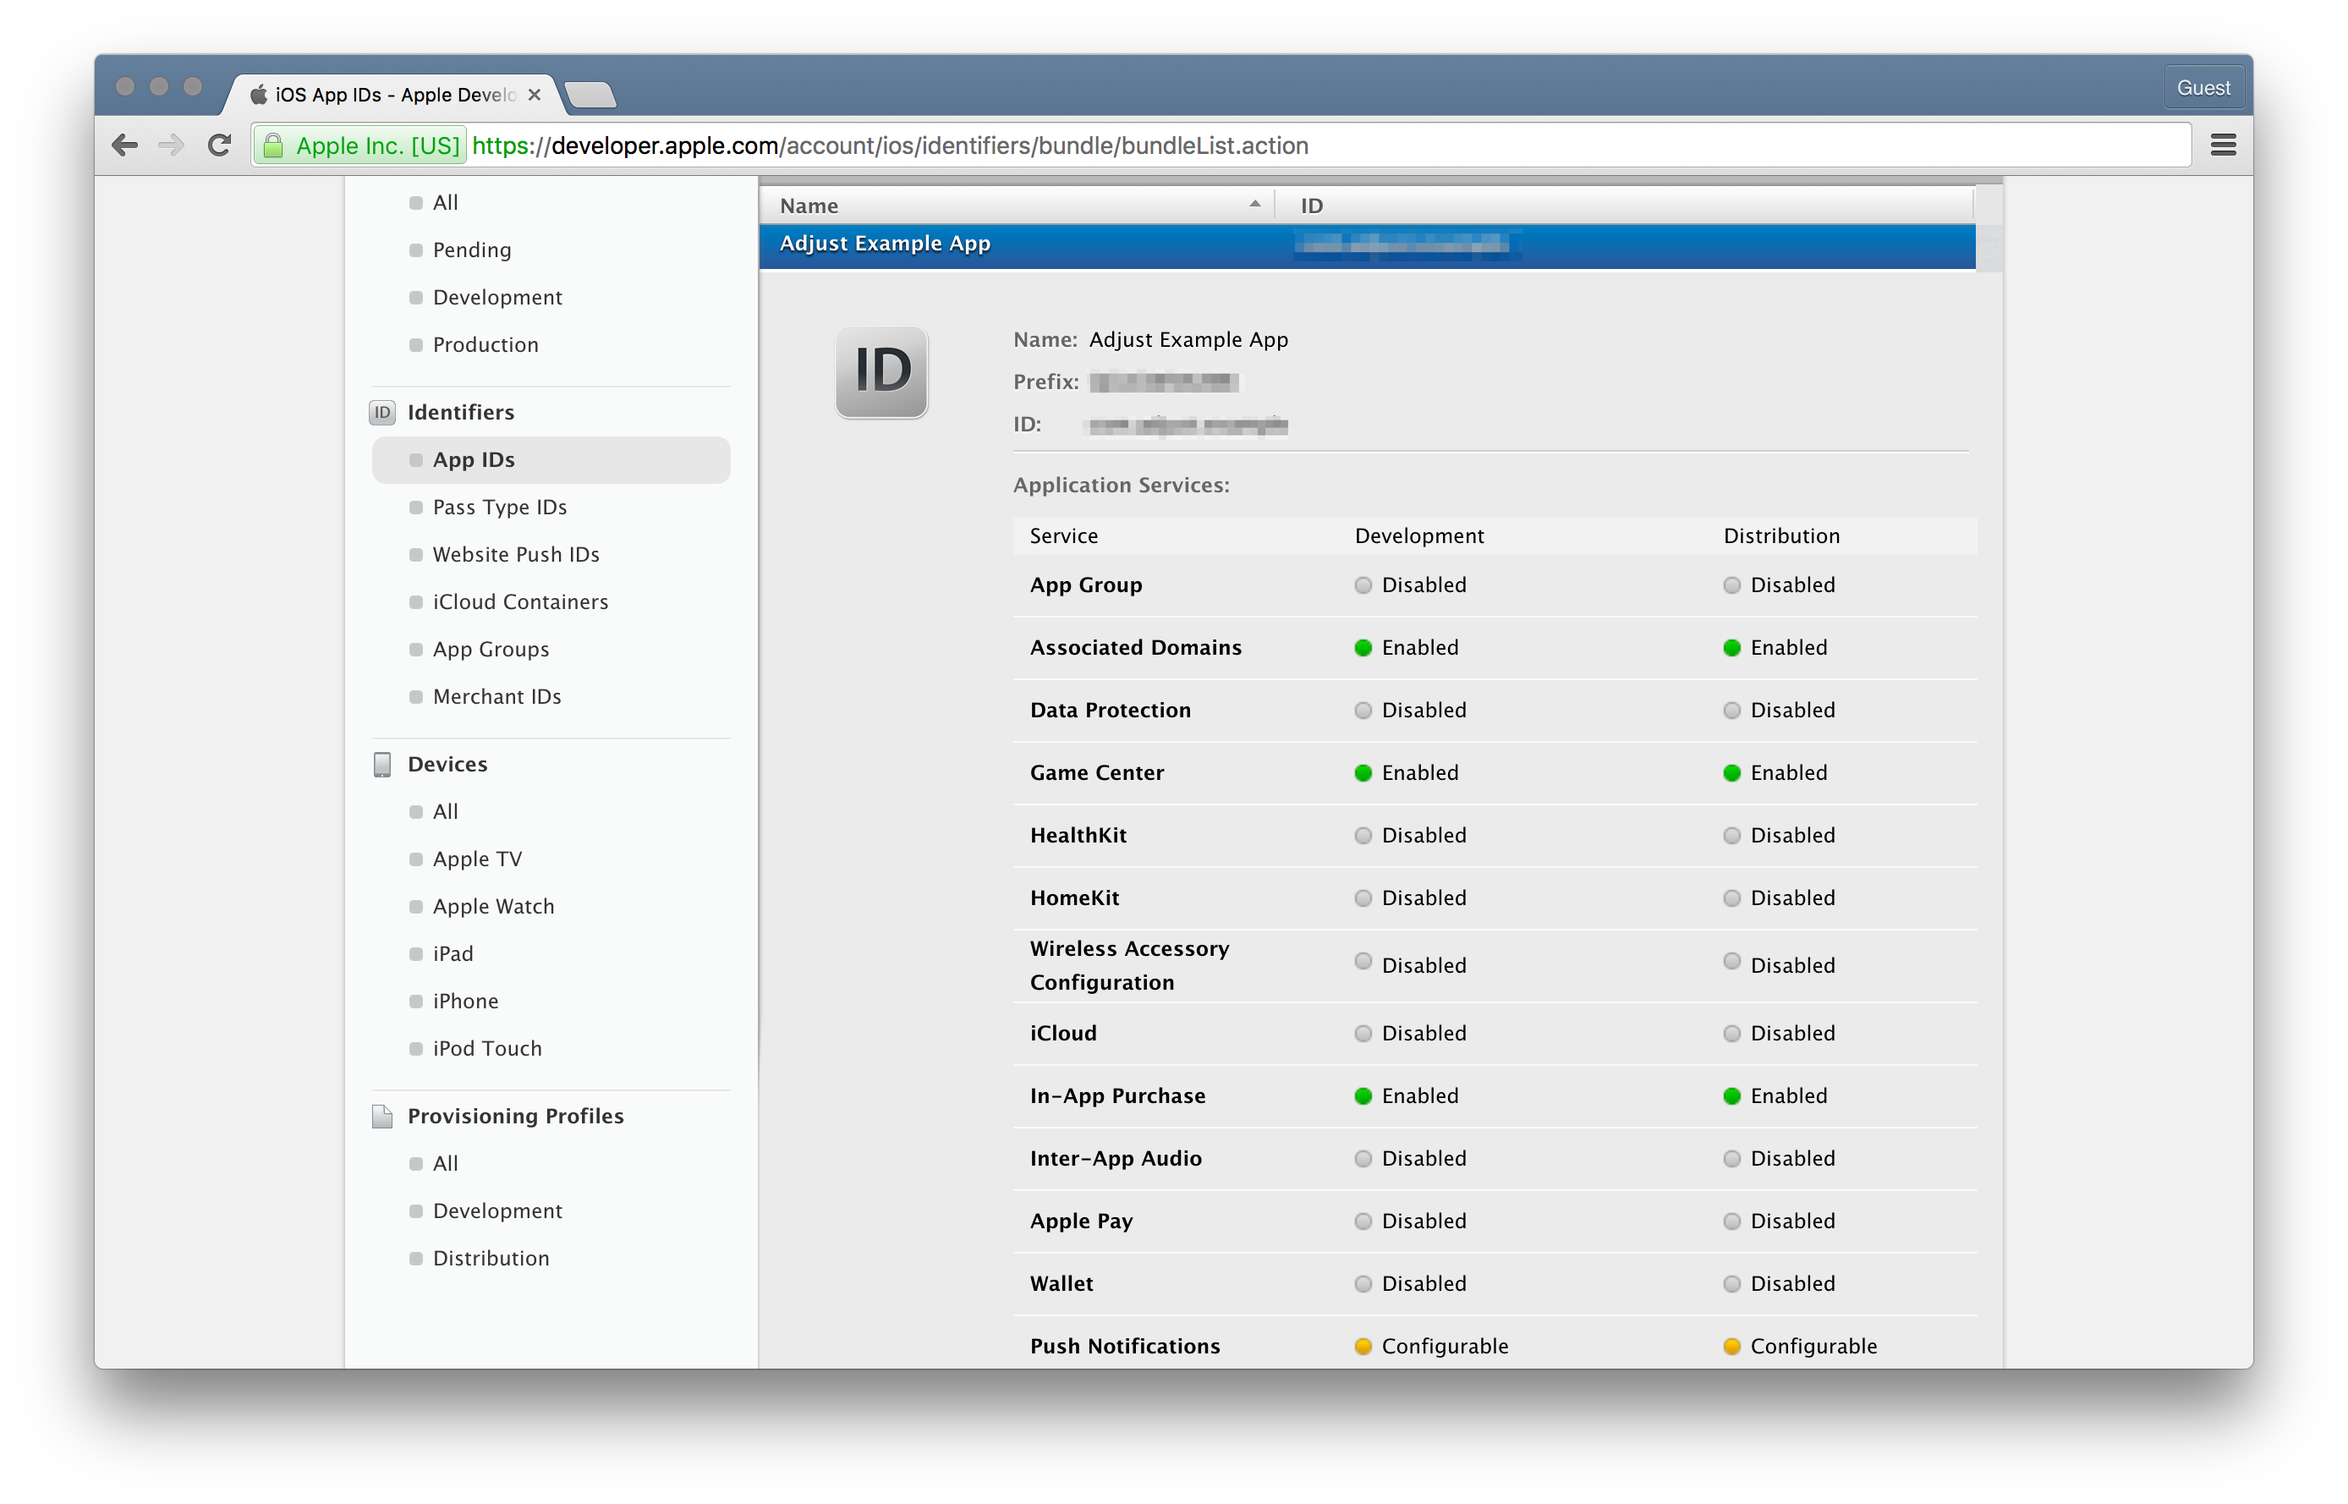Screen dimensions: 2348x1504
Task: Open All under Devices section
Action: pos(444,811)
